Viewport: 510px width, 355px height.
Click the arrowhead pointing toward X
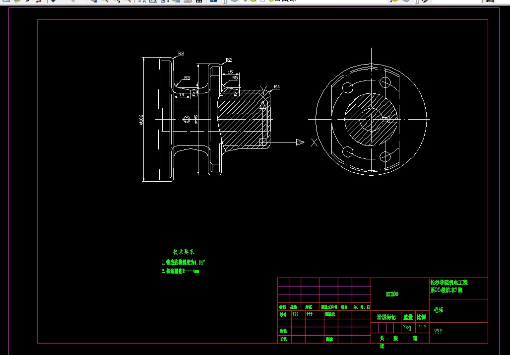pyautogui.click(x=300, y=142)
